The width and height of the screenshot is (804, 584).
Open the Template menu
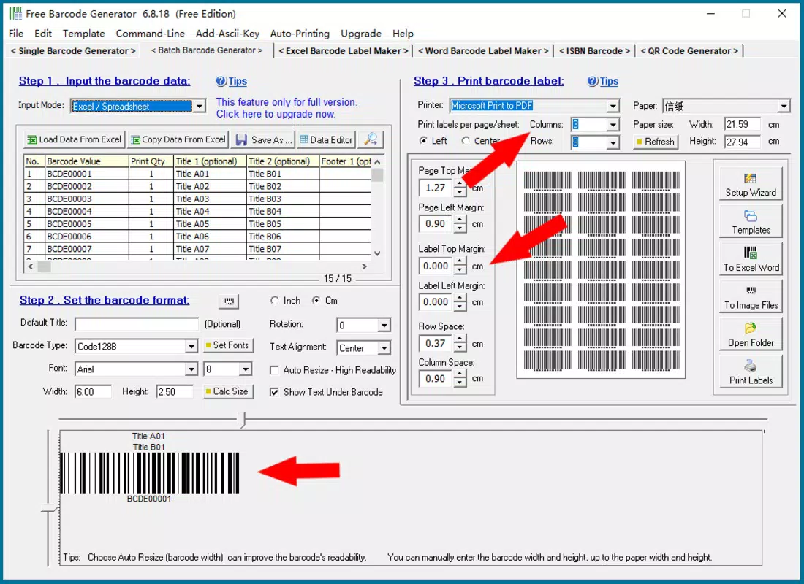point(83,34)
